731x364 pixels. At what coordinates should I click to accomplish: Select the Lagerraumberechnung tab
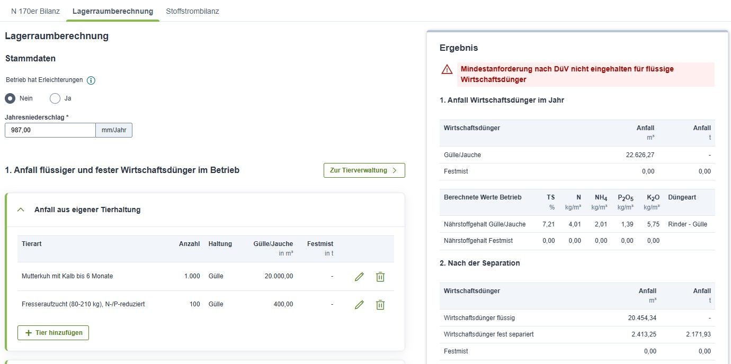(x=113, y=11)
